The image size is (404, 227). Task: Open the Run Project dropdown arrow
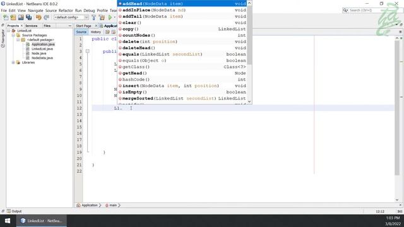[x=115, y=17]
